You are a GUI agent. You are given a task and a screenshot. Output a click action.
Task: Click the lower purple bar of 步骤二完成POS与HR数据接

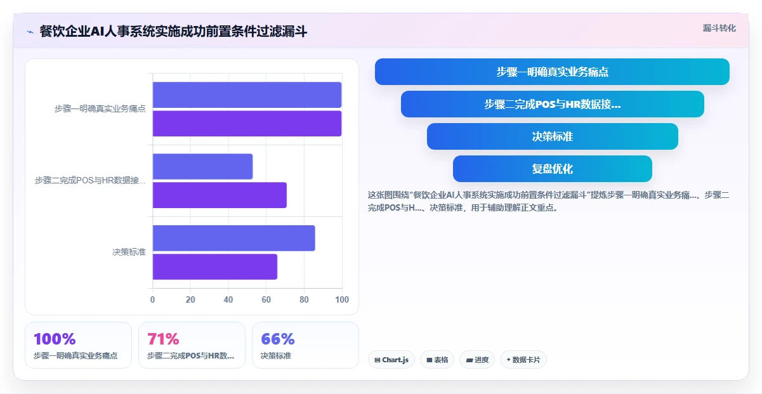pos(220,195)
